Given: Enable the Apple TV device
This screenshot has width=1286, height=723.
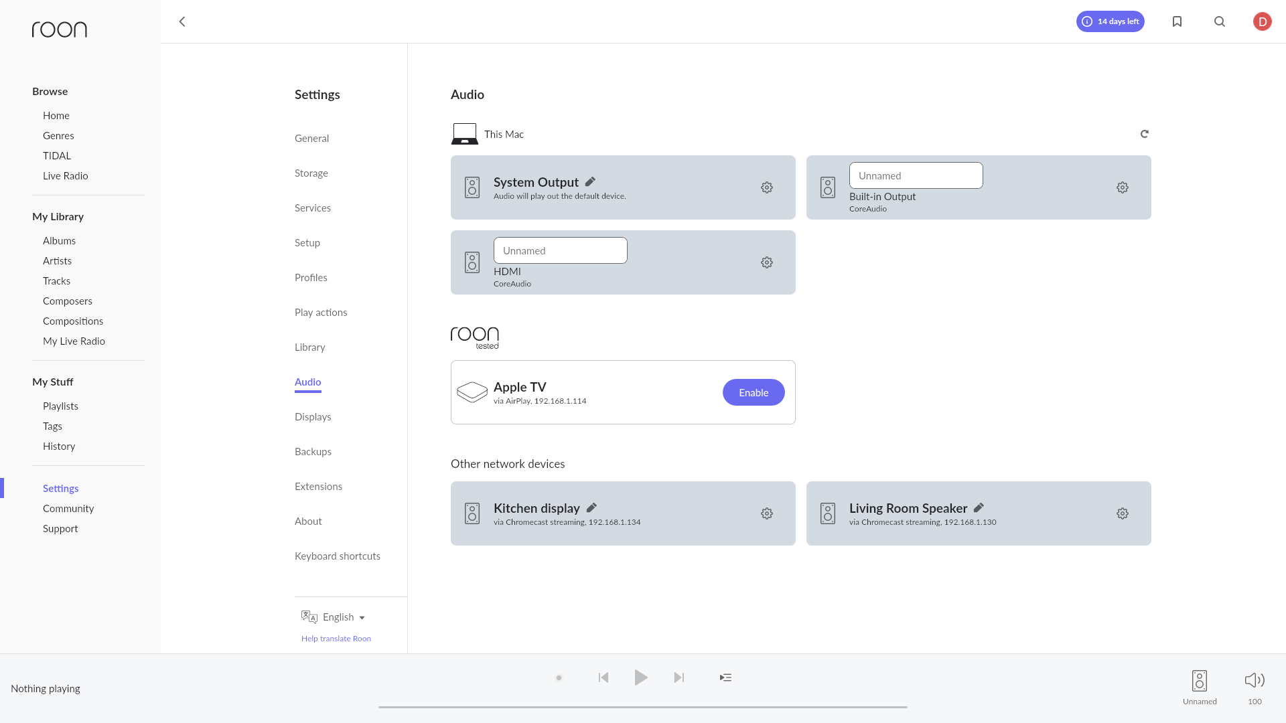Looking at the screenshot, I should (754, 392).
